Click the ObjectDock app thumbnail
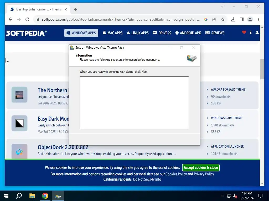Screen dimensions: 269x201 pyautogui.click(x=19, y=151)
